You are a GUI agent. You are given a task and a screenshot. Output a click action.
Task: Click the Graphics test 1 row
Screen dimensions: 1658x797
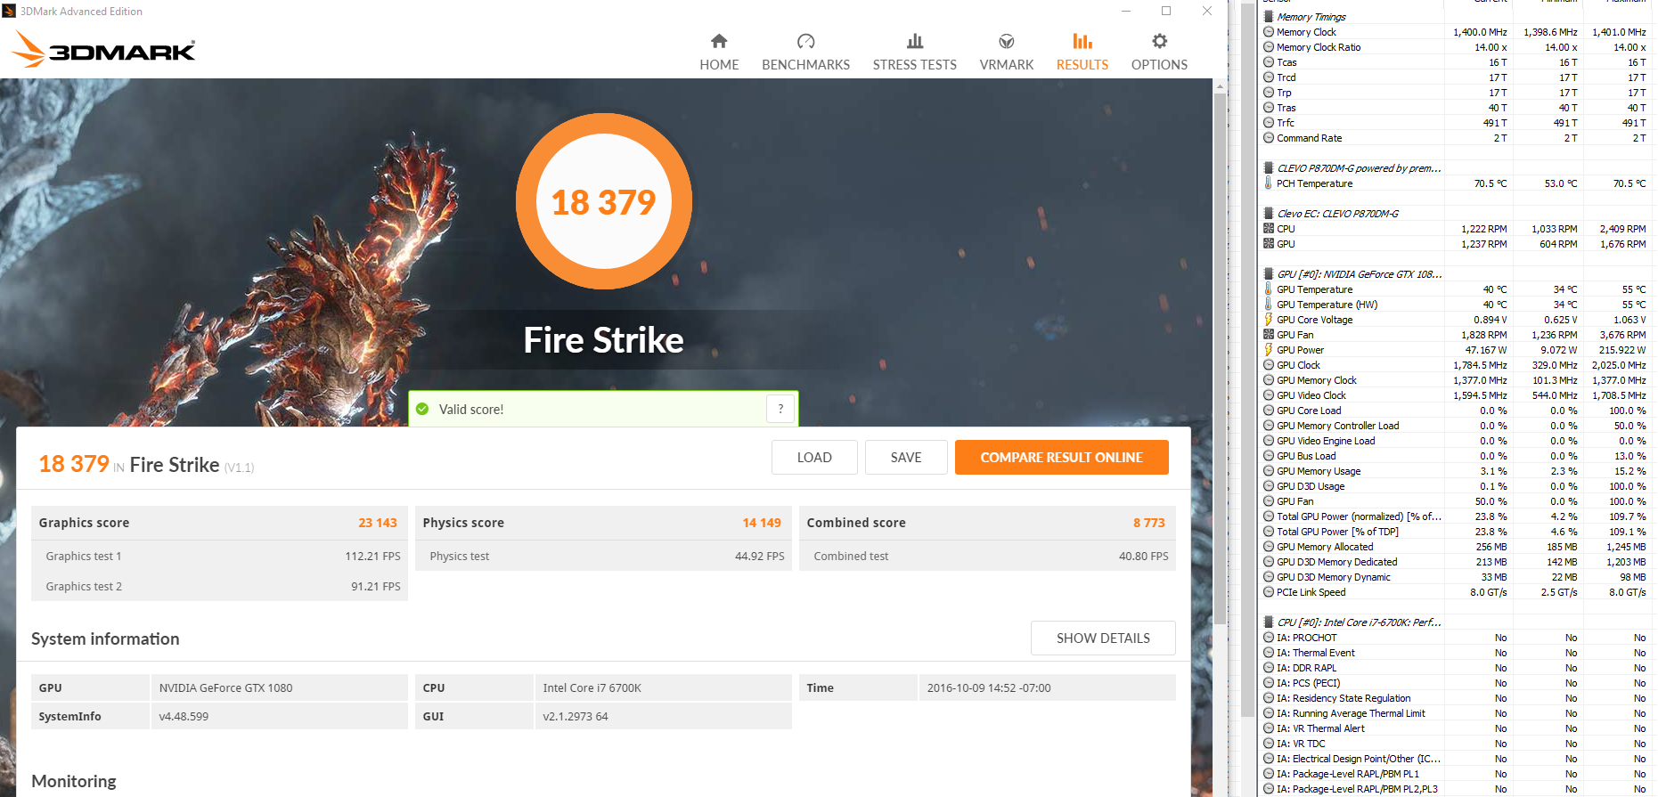pyautogui.click(x=219, y=556)
